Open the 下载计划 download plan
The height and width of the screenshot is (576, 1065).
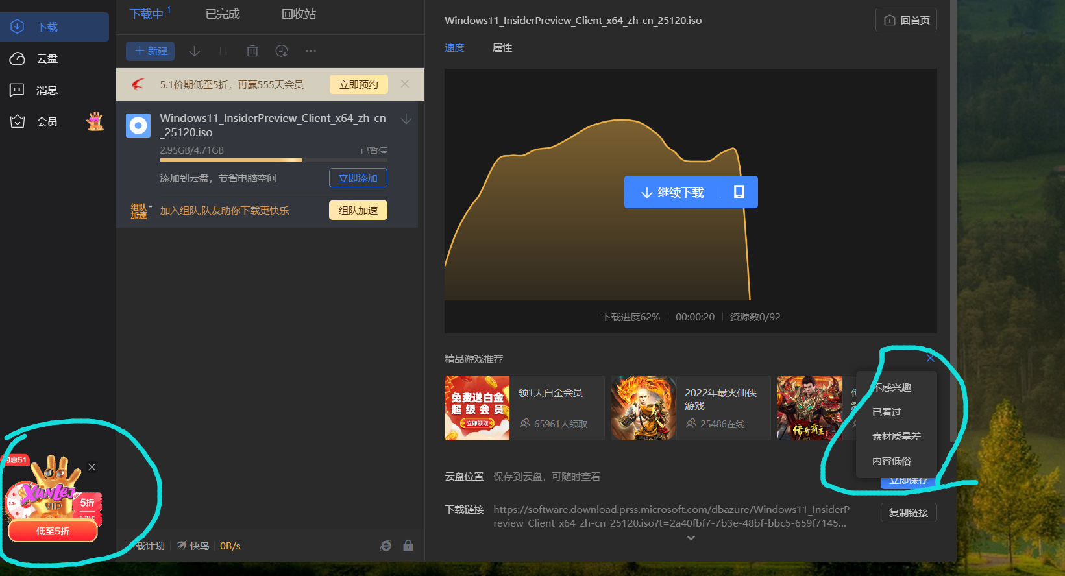146,546
